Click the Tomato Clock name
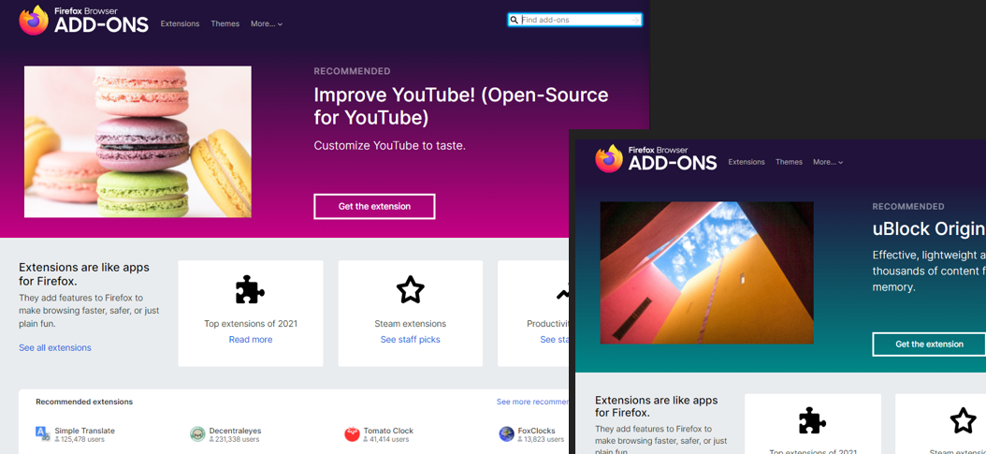Screen dimensions: 986x454 (x=388, y=431)
